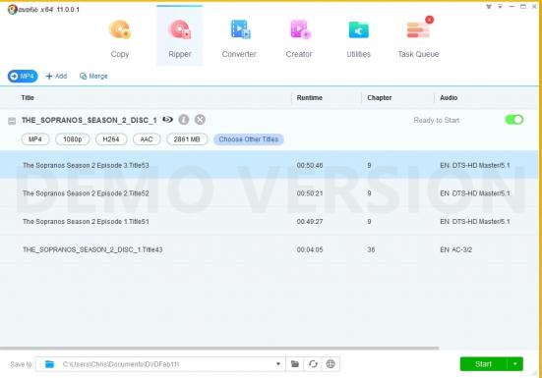Show source information icon

pos(184,120)
